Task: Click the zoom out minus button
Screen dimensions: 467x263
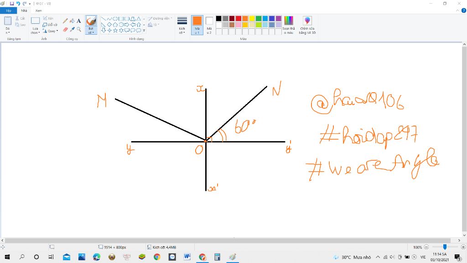Action: point(426,247)
